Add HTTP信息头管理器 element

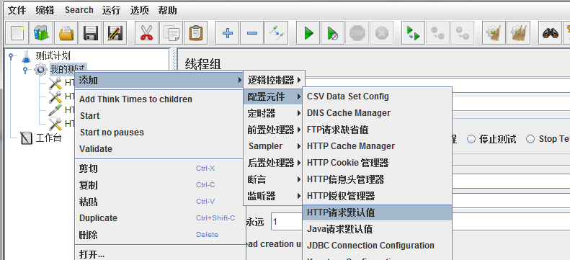click(378, 179)
